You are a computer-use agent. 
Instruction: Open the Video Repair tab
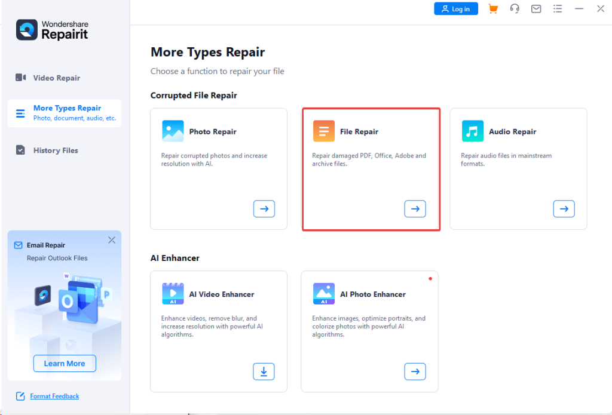tap(56, 78)
